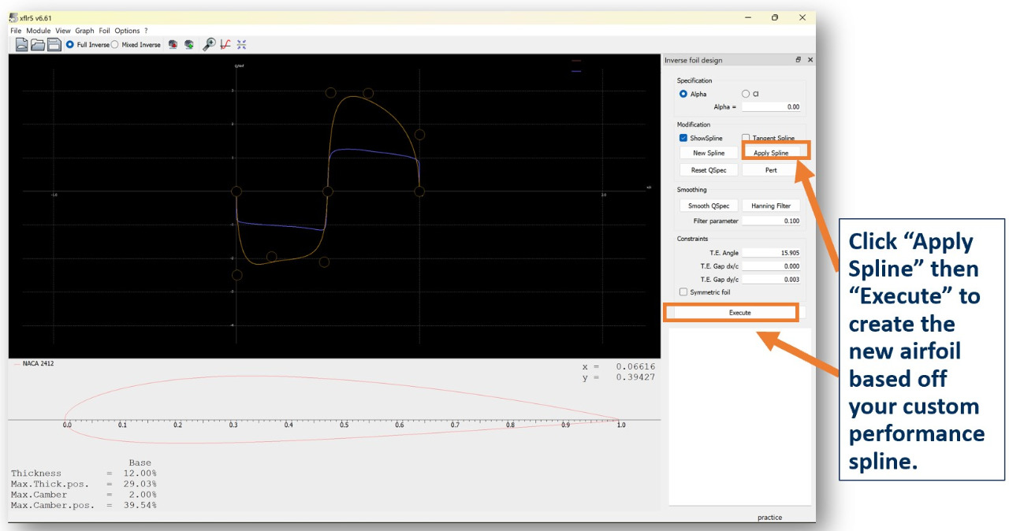Enable the Tangent Spline checkbox
Image resolution: width=1009 pixels, height=531 pixels.
(x=746, y=138)
